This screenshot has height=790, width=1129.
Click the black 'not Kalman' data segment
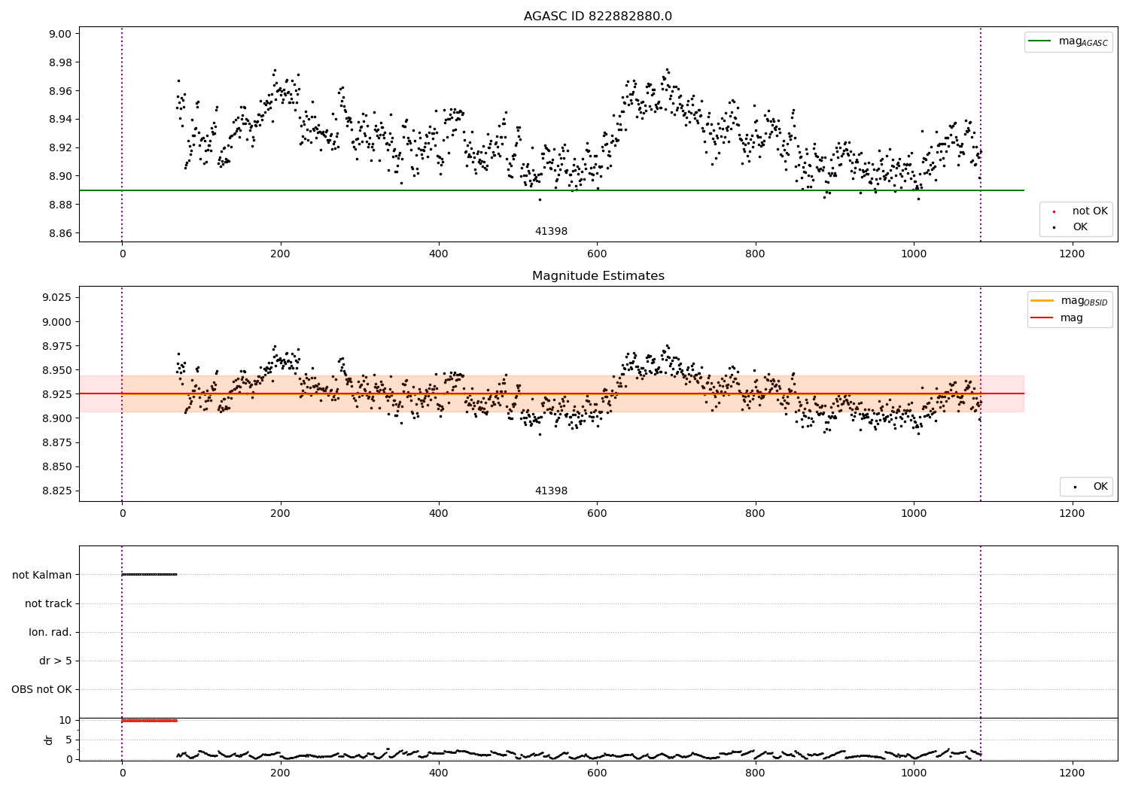click(150, 574)
